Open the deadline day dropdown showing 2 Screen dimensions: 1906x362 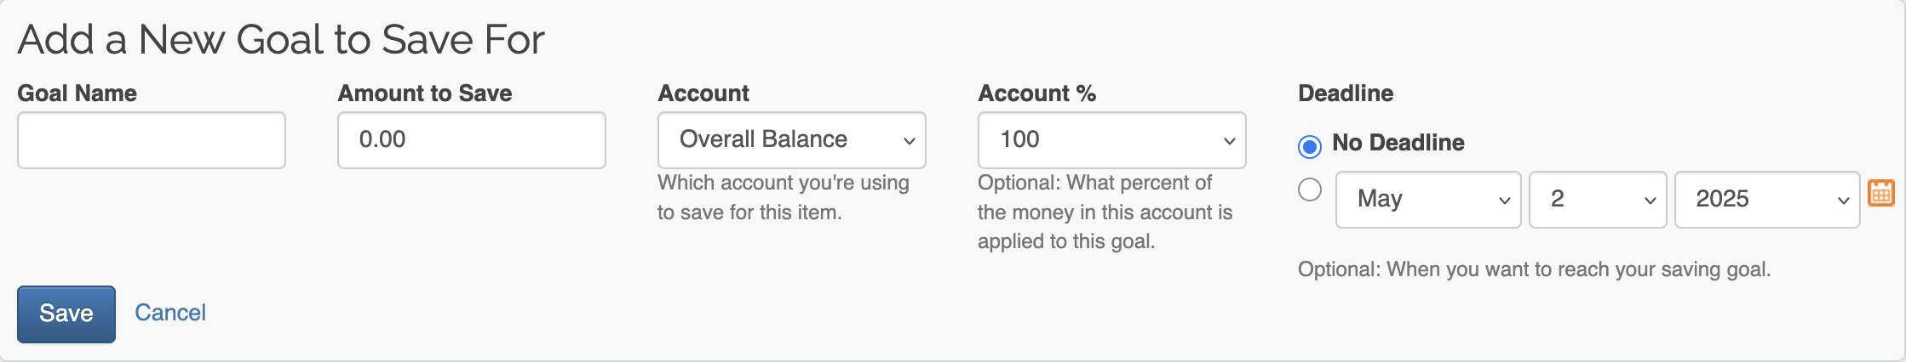tap(1597, 200)
